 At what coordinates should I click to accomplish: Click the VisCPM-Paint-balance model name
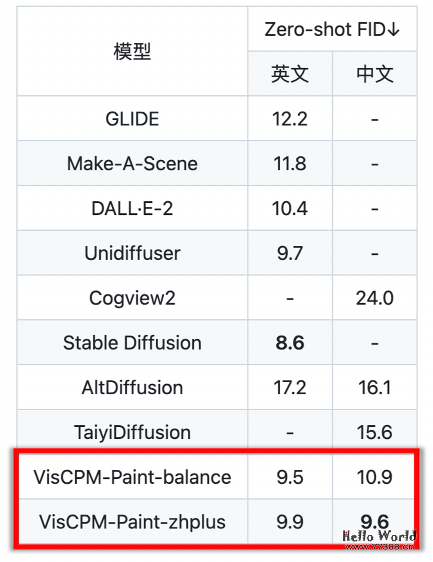132,477
